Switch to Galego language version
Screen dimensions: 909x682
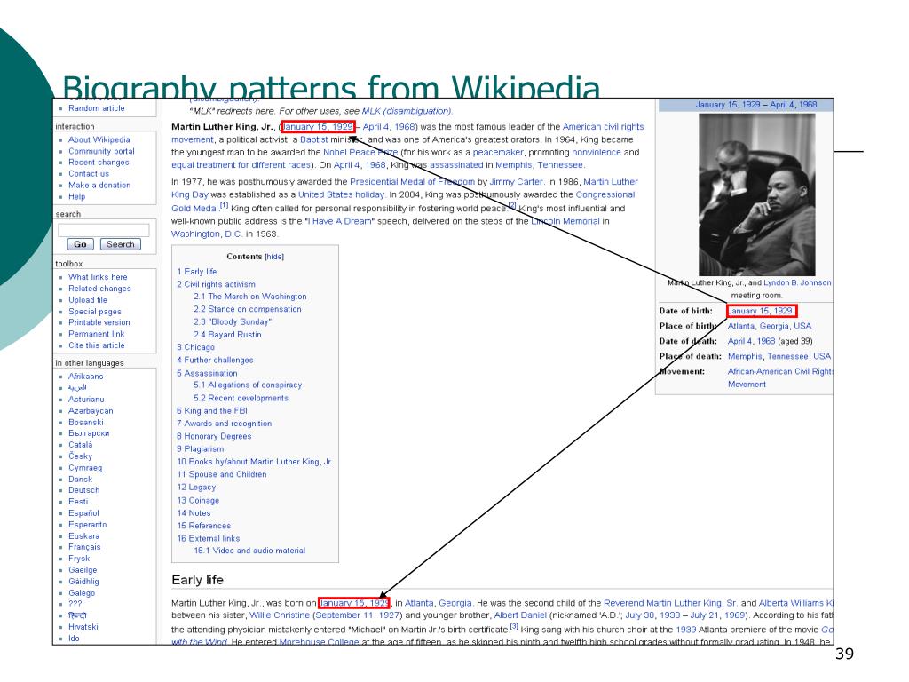(x=82, y=593)
